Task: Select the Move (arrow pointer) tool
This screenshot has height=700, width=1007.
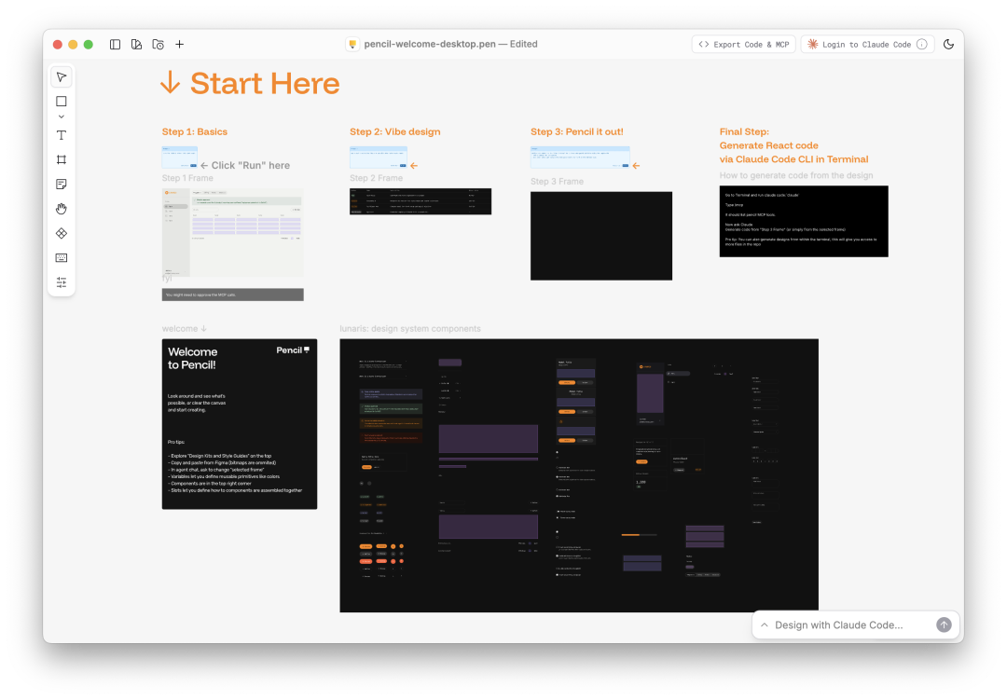Action: pos(62,77)
